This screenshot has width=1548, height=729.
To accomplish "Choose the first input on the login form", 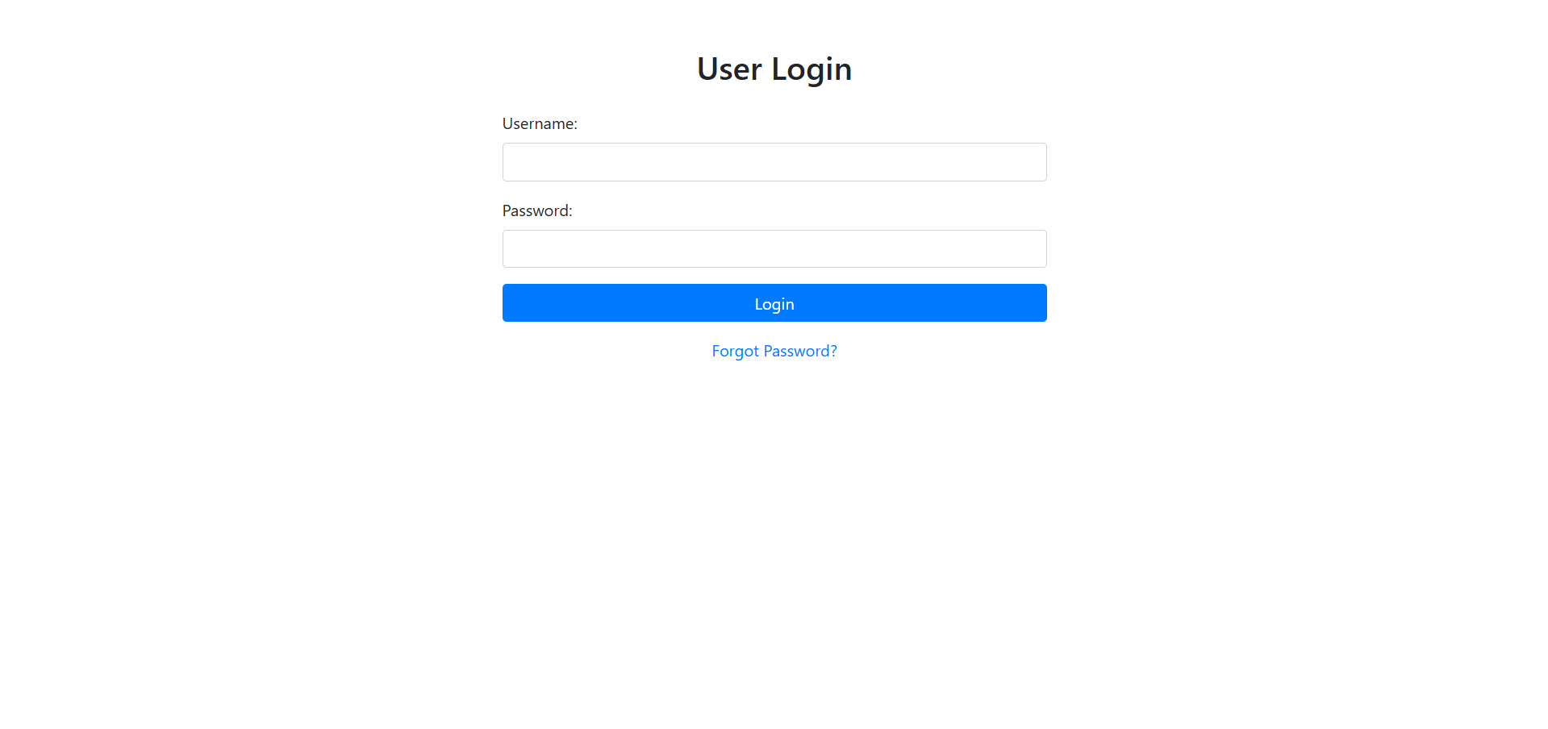I will [x=774, y=162].
